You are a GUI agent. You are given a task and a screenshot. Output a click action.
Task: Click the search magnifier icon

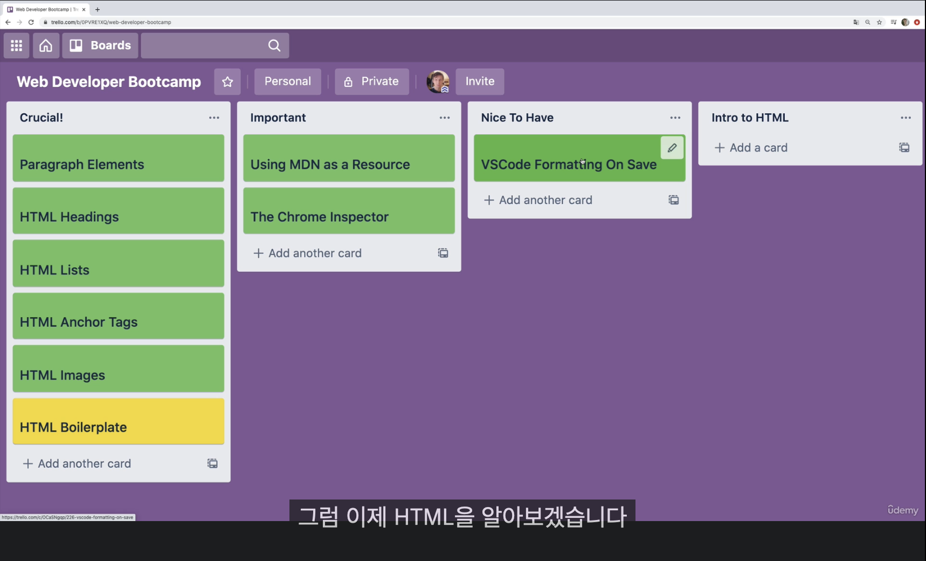point(274,46)
